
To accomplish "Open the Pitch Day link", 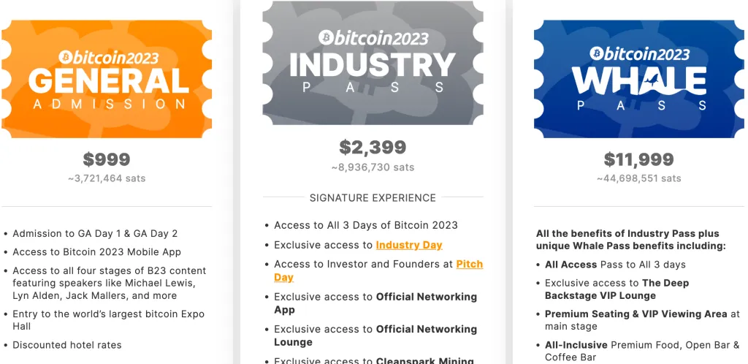I will pos(378,270).
